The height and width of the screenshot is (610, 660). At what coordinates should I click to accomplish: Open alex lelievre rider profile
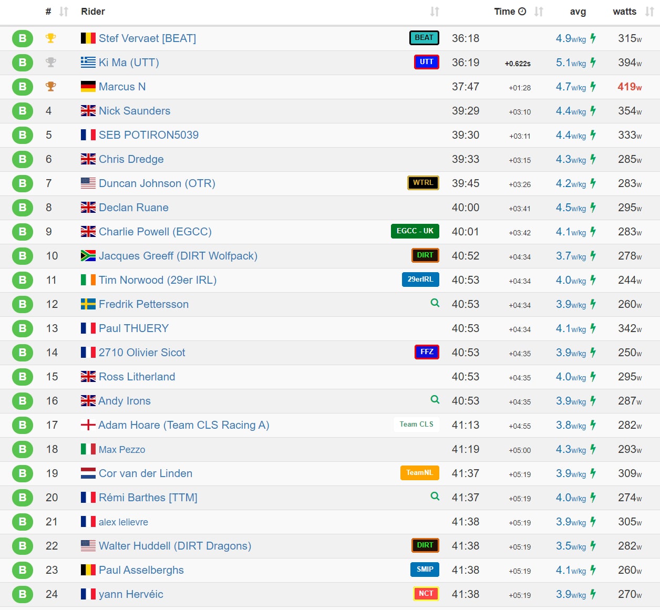click(x=123, y=522)
